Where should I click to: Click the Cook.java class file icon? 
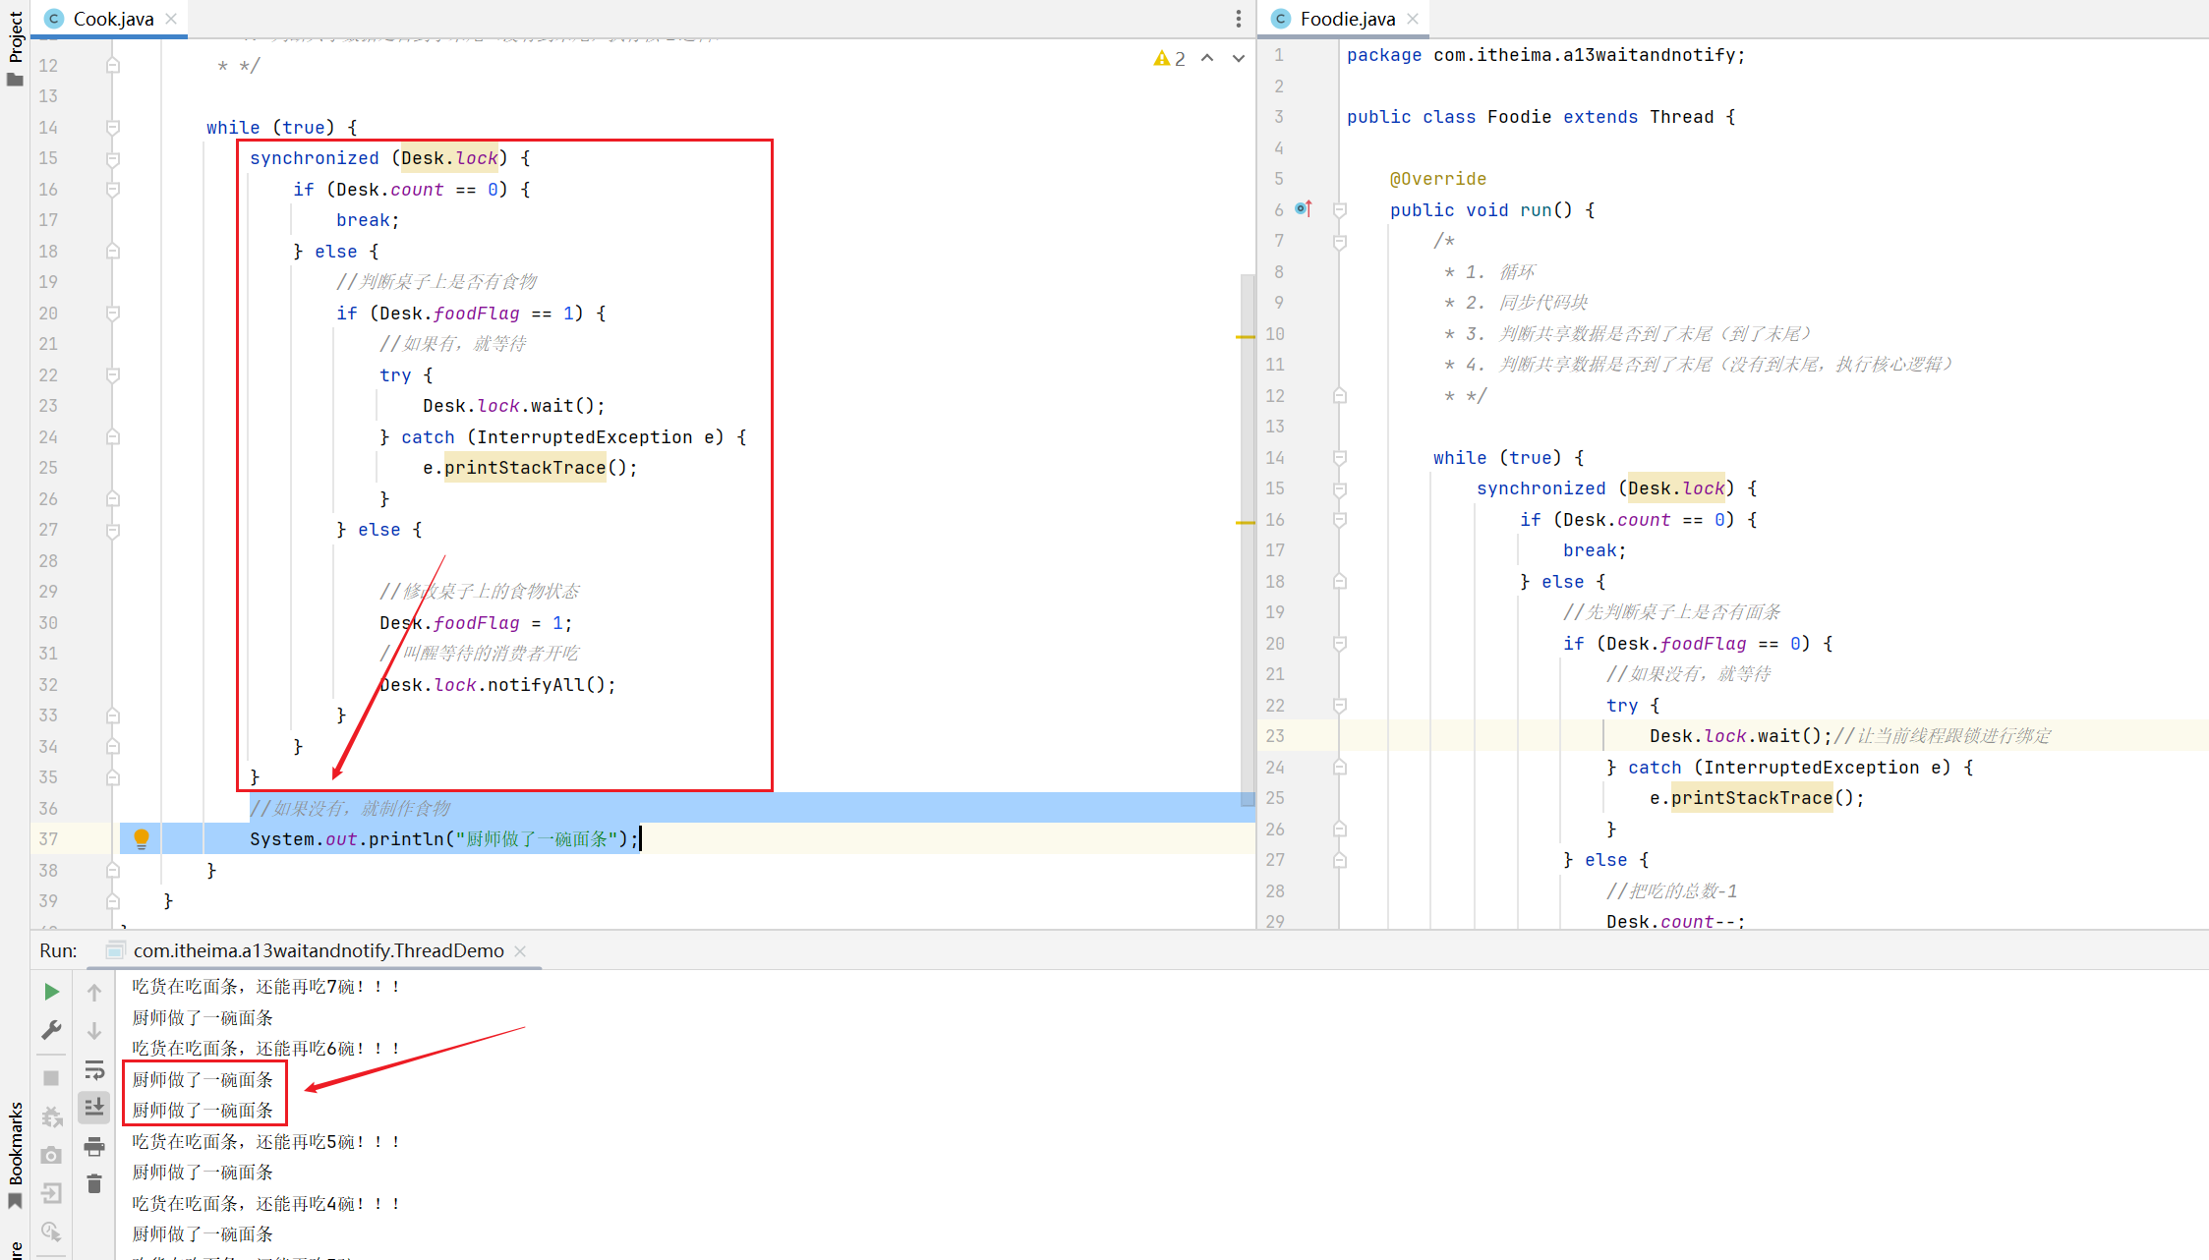click(54, 19)
